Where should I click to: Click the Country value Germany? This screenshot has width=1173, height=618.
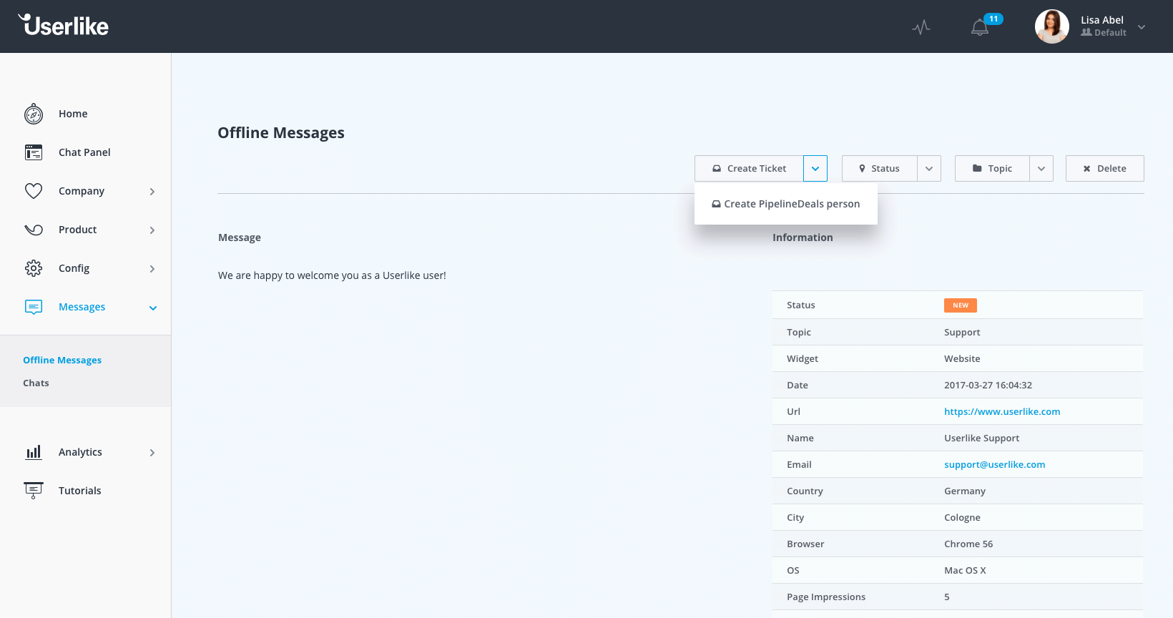(x=965, y=491)
